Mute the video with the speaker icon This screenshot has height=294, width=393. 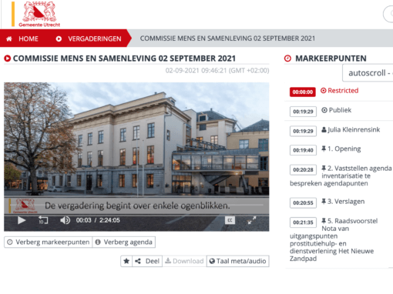[x=65, y=220]
